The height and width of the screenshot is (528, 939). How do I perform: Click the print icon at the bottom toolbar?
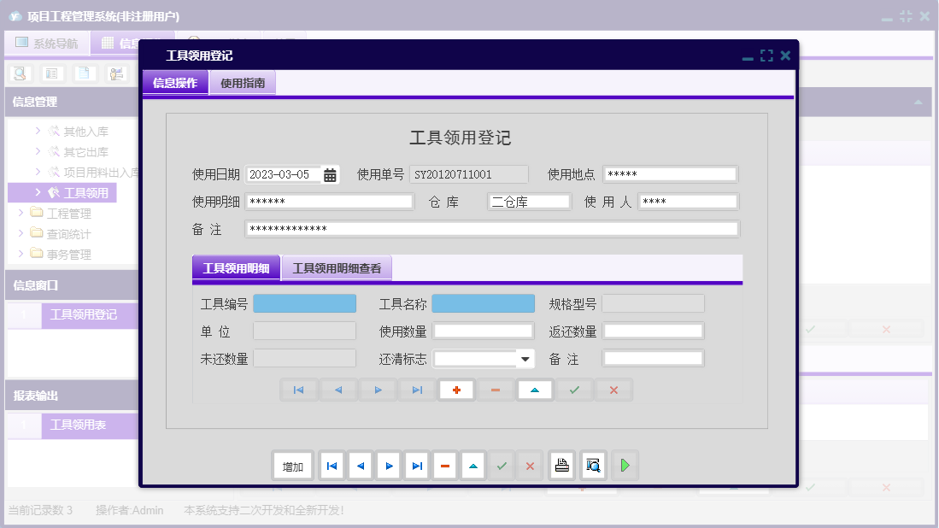[561, 465]
